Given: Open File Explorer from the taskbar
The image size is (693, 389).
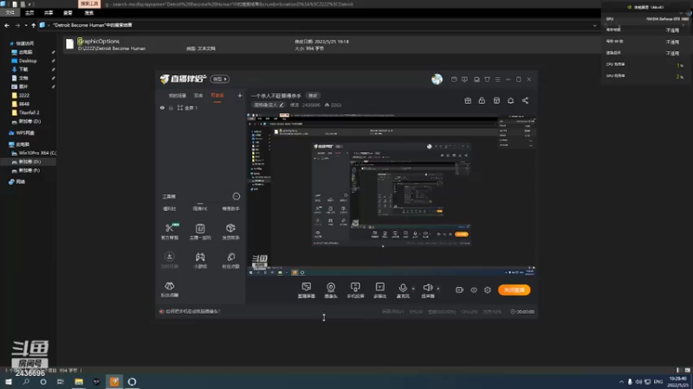Looking at the screenshot, I should (x=79, y=382).
